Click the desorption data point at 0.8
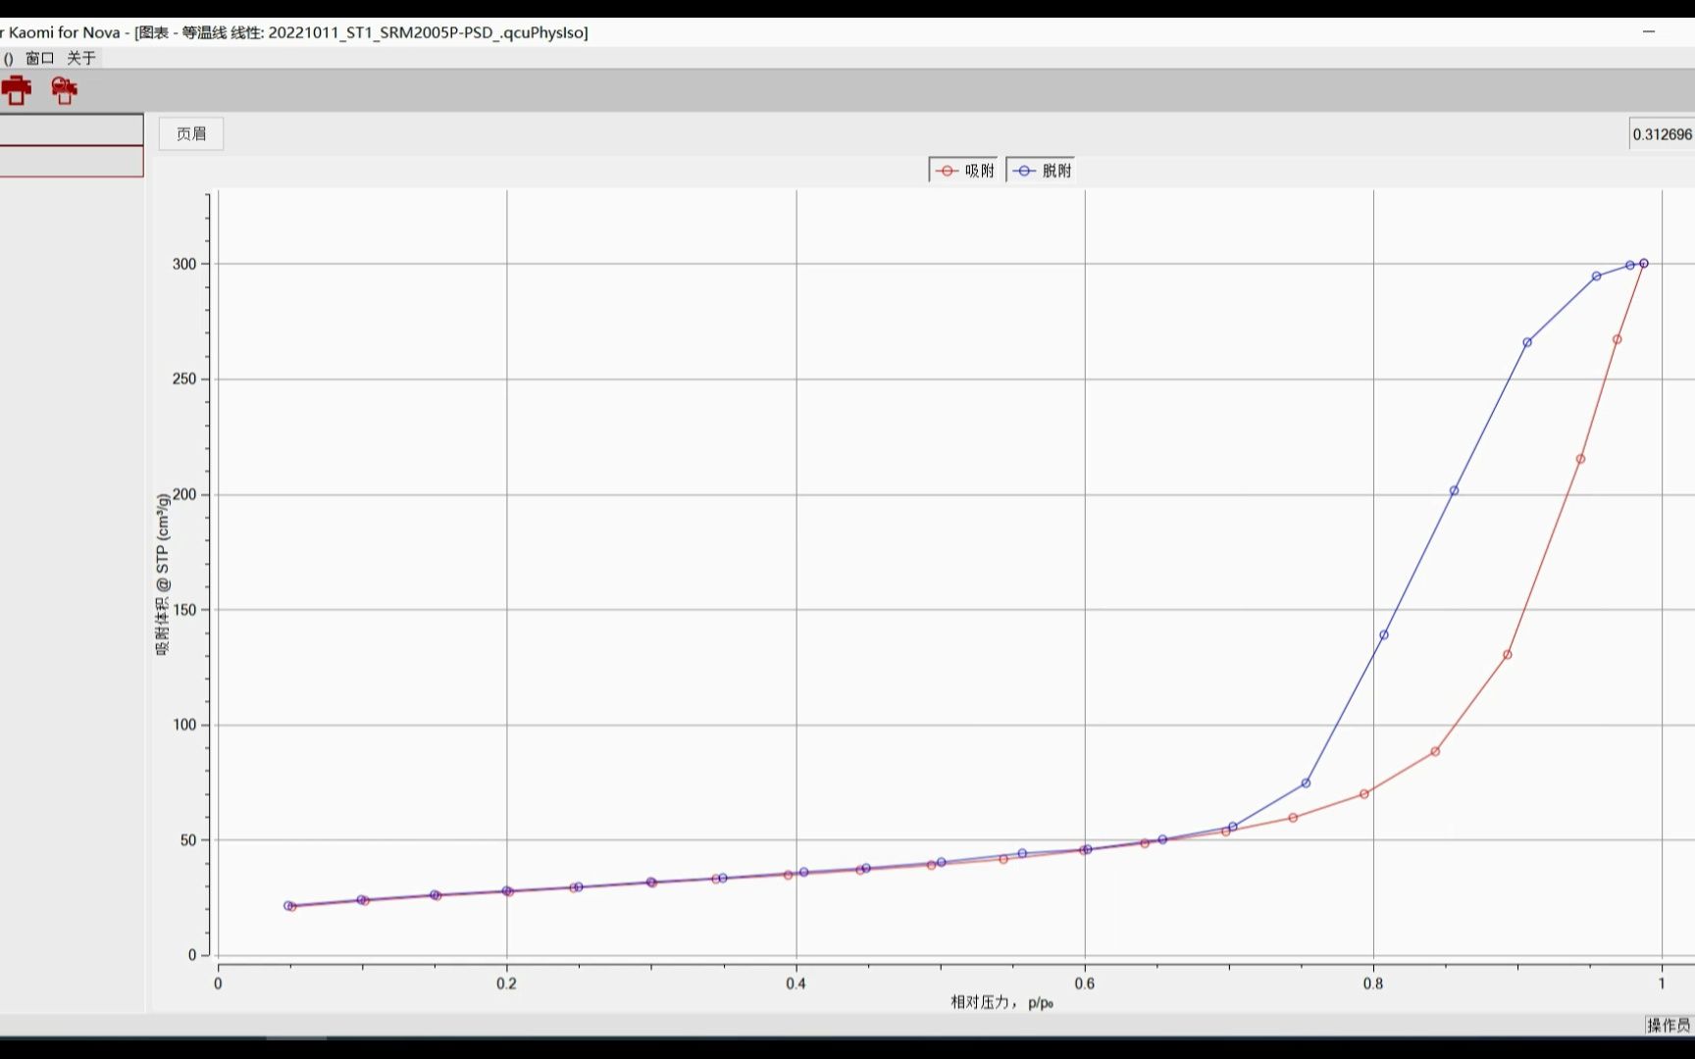Viewport: 1695px width, 1059px height. (x=1384, y=634)
